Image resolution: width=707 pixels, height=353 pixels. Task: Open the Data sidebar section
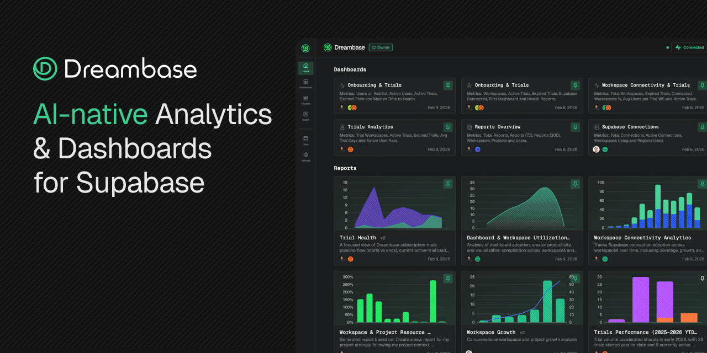[x=305, y=140]
